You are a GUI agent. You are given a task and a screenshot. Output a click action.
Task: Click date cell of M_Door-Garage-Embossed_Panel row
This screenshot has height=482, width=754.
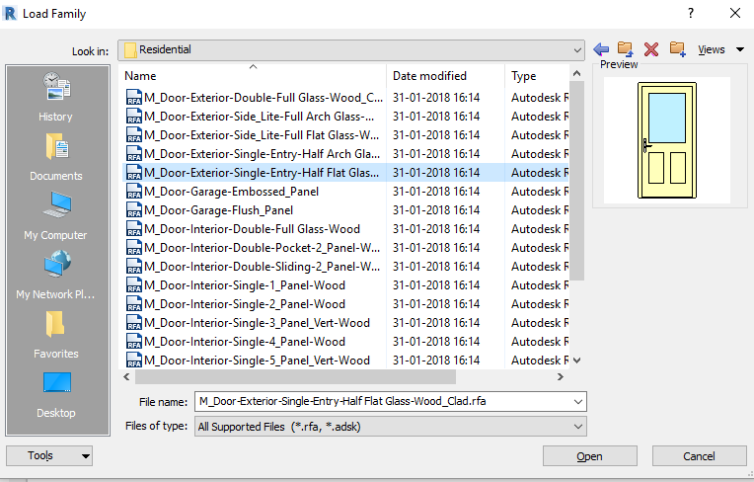[436, 192]
